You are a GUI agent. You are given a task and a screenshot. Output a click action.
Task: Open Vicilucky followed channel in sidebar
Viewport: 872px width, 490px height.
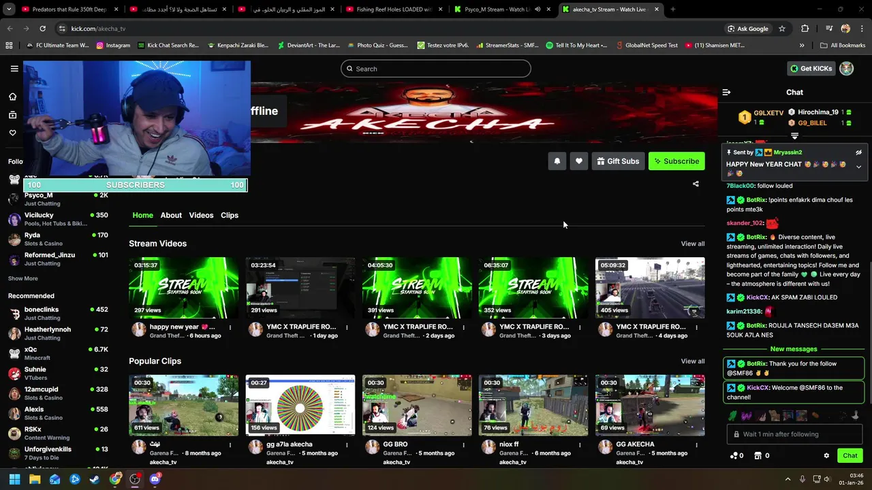click(58, 219)
